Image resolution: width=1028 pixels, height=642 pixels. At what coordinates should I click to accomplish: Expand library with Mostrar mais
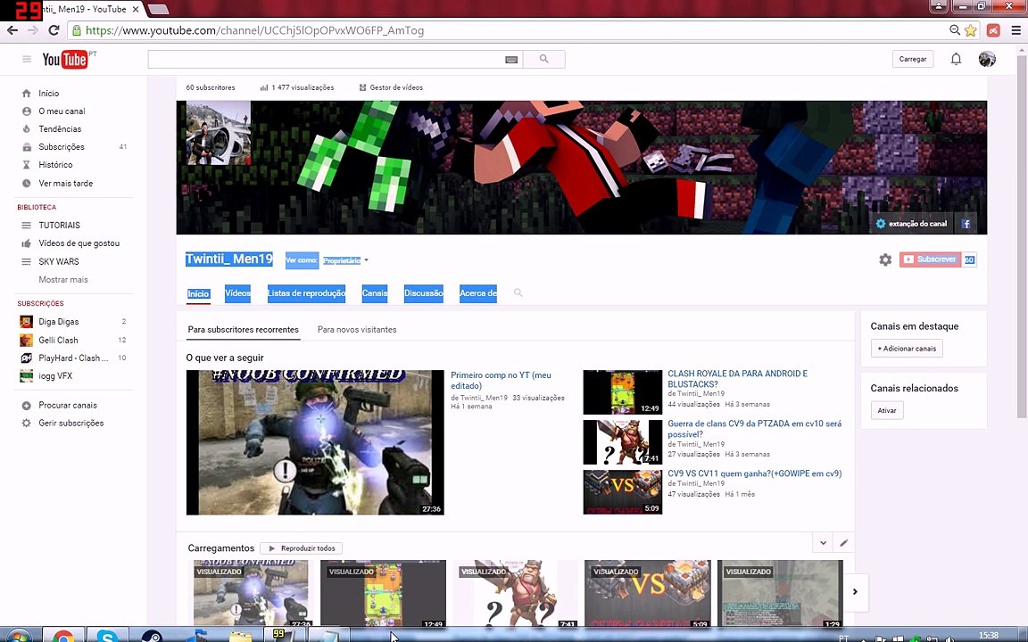pos(63,280)
